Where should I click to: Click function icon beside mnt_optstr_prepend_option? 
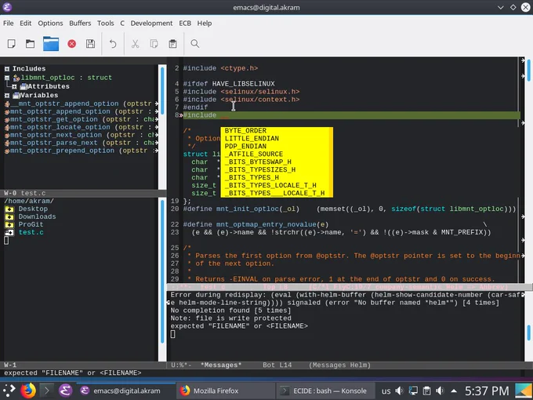7,151
